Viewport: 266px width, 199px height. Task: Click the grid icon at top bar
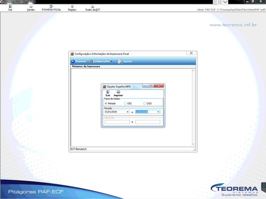pyautogui.click(x=215, y=2)
